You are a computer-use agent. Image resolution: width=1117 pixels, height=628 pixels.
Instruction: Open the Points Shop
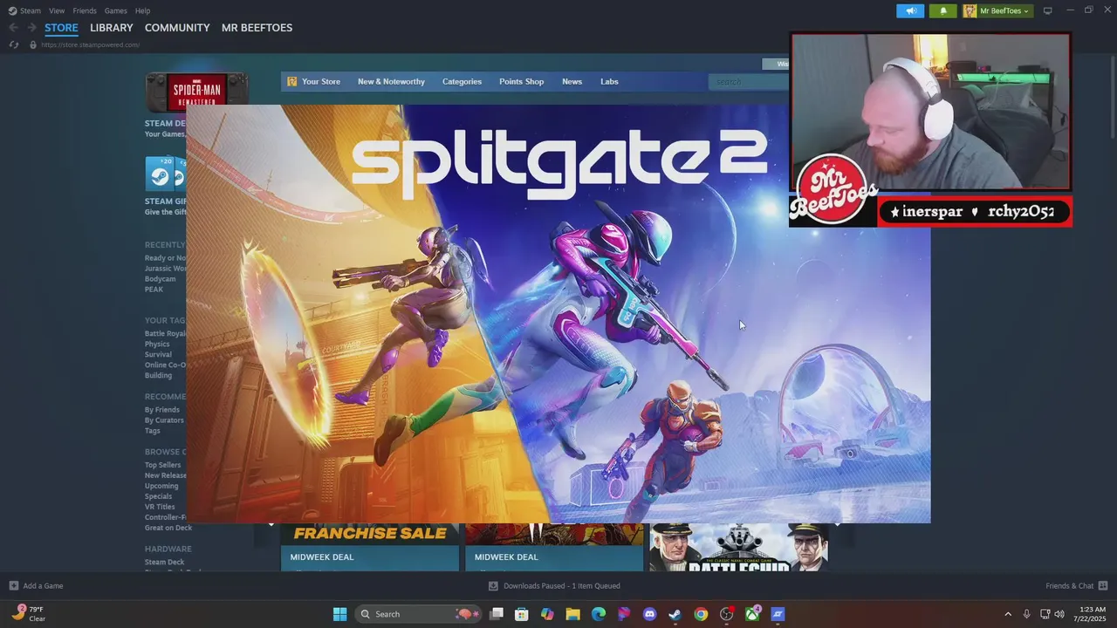click(x=521, y=81)
